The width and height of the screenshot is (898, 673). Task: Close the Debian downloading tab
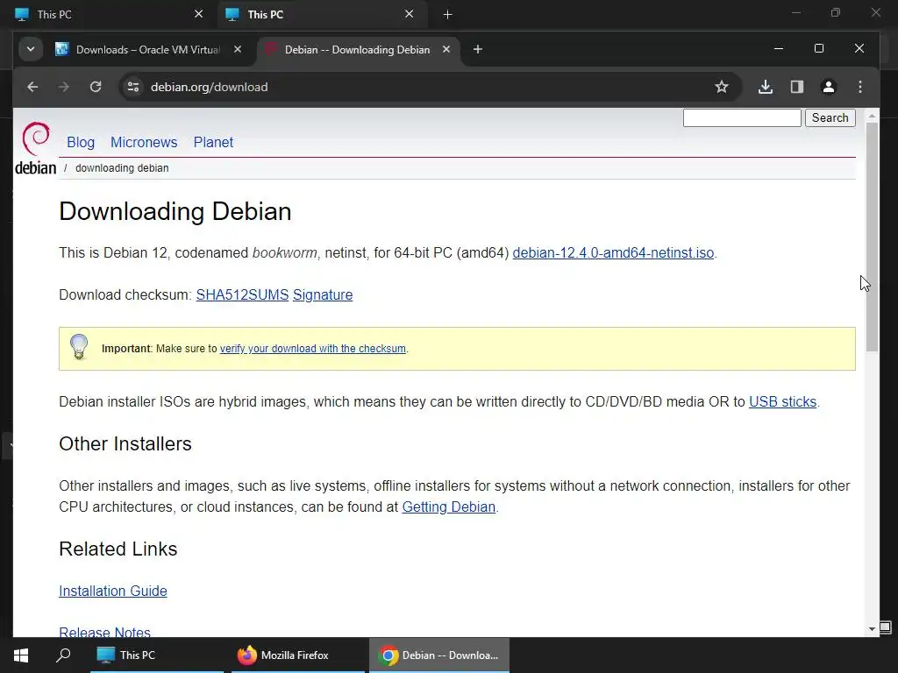pyautogui.click(x=446, y=49)
